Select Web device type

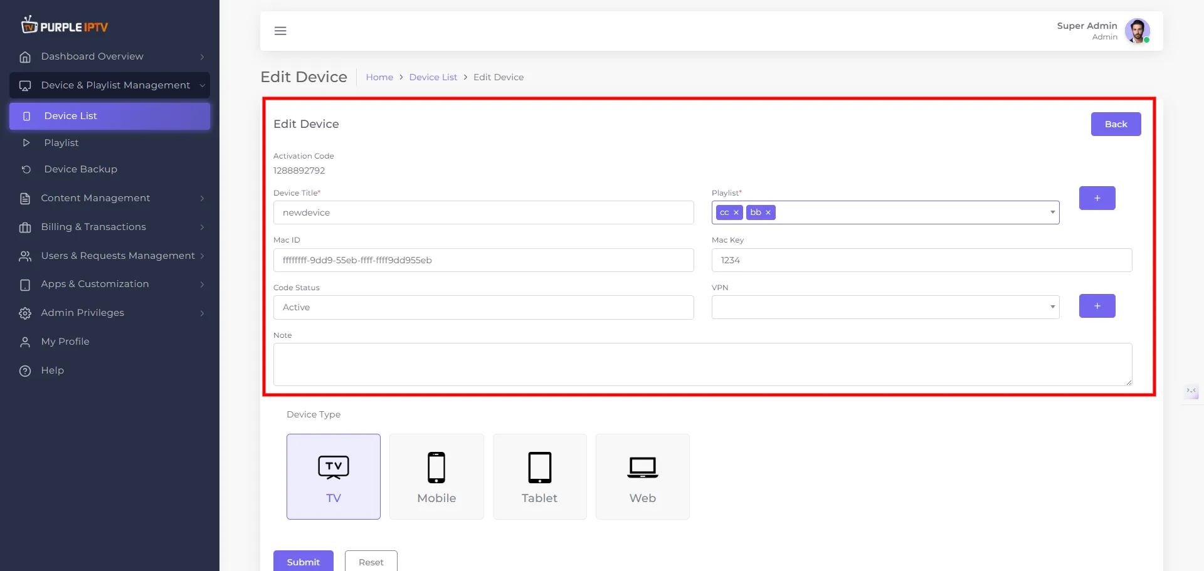(643, 476)
